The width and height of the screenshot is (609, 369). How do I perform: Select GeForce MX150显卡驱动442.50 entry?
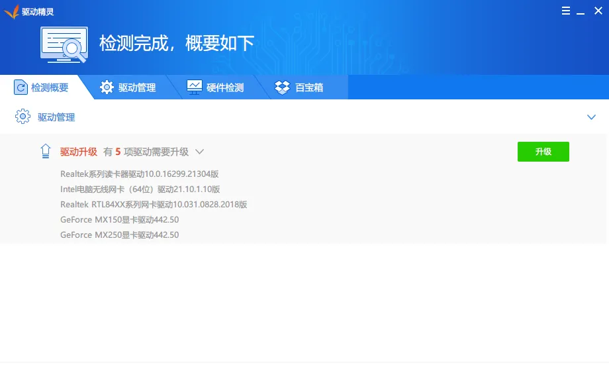pyautogui.click(x=120, y=219)
